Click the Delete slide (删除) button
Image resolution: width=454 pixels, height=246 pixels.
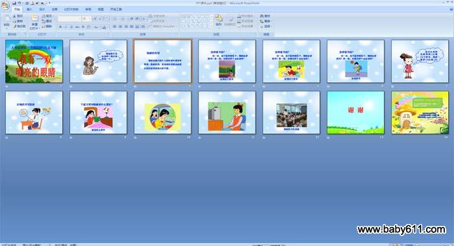47,27
